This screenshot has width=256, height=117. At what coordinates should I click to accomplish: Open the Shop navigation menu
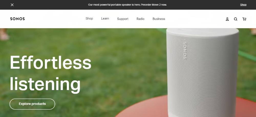click(x=89, y=19)
